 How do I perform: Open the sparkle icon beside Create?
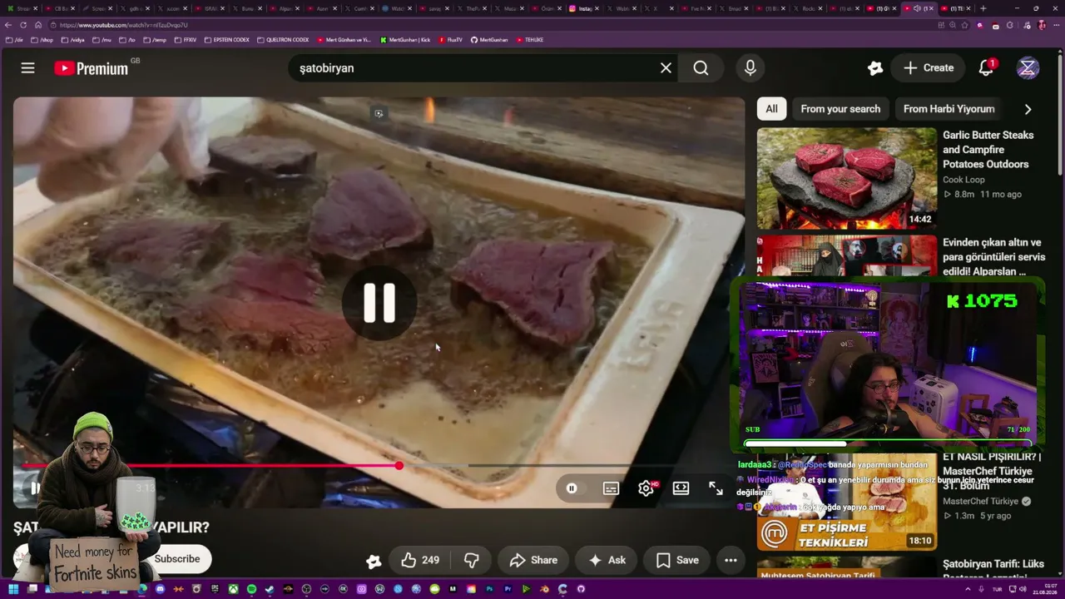[x=874, y=68]
